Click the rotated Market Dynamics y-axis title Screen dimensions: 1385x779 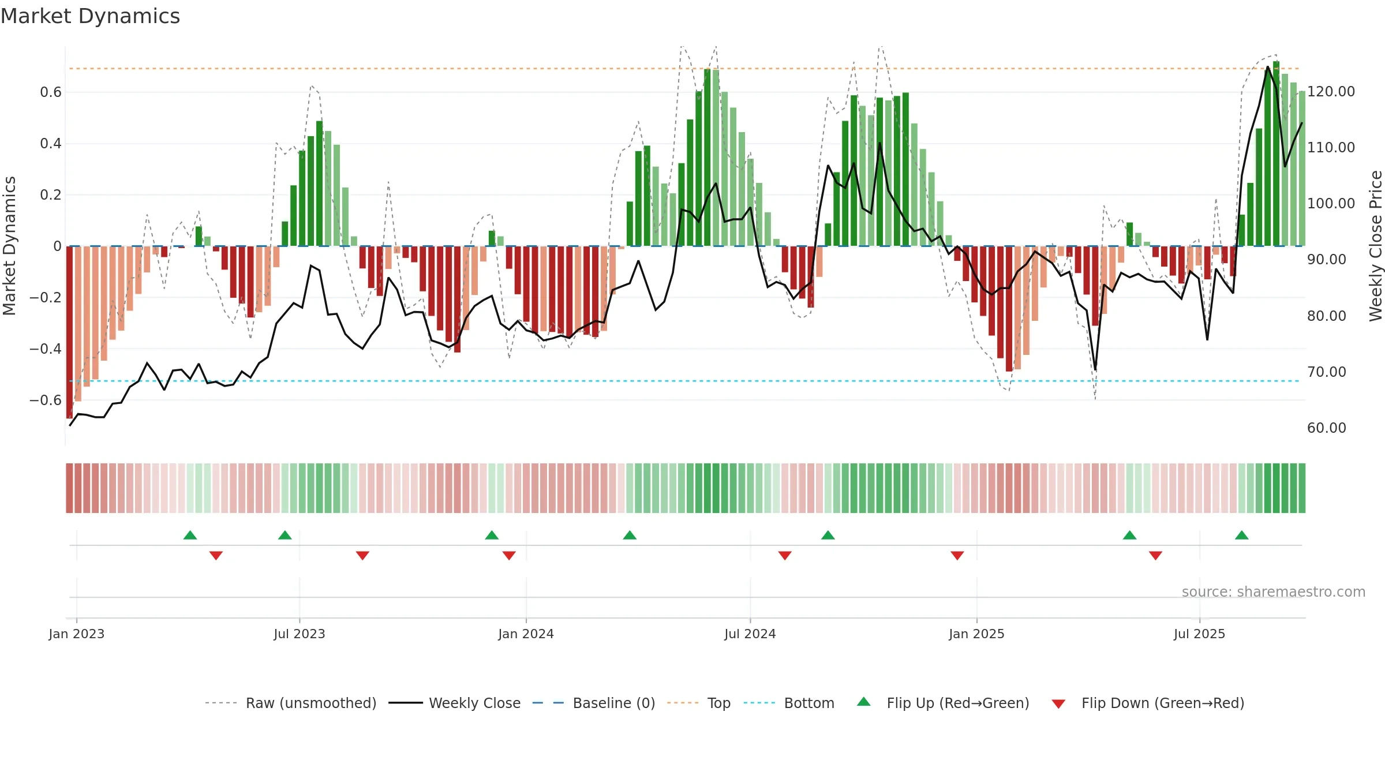tap(9, 246)
